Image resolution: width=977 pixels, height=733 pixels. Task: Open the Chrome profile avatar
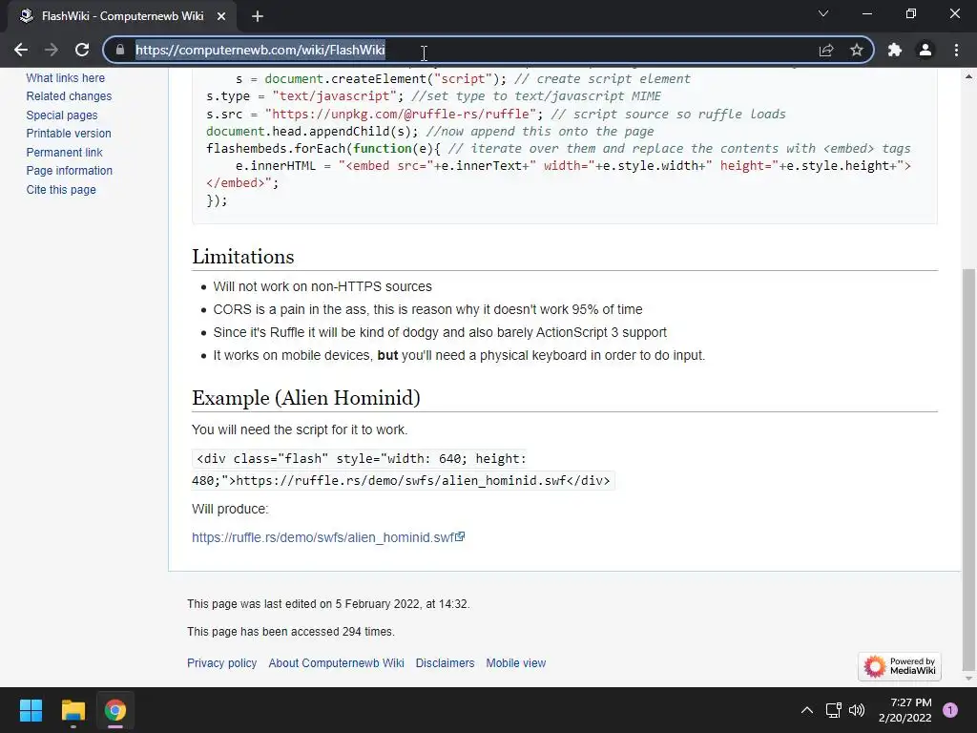(925, 50)
